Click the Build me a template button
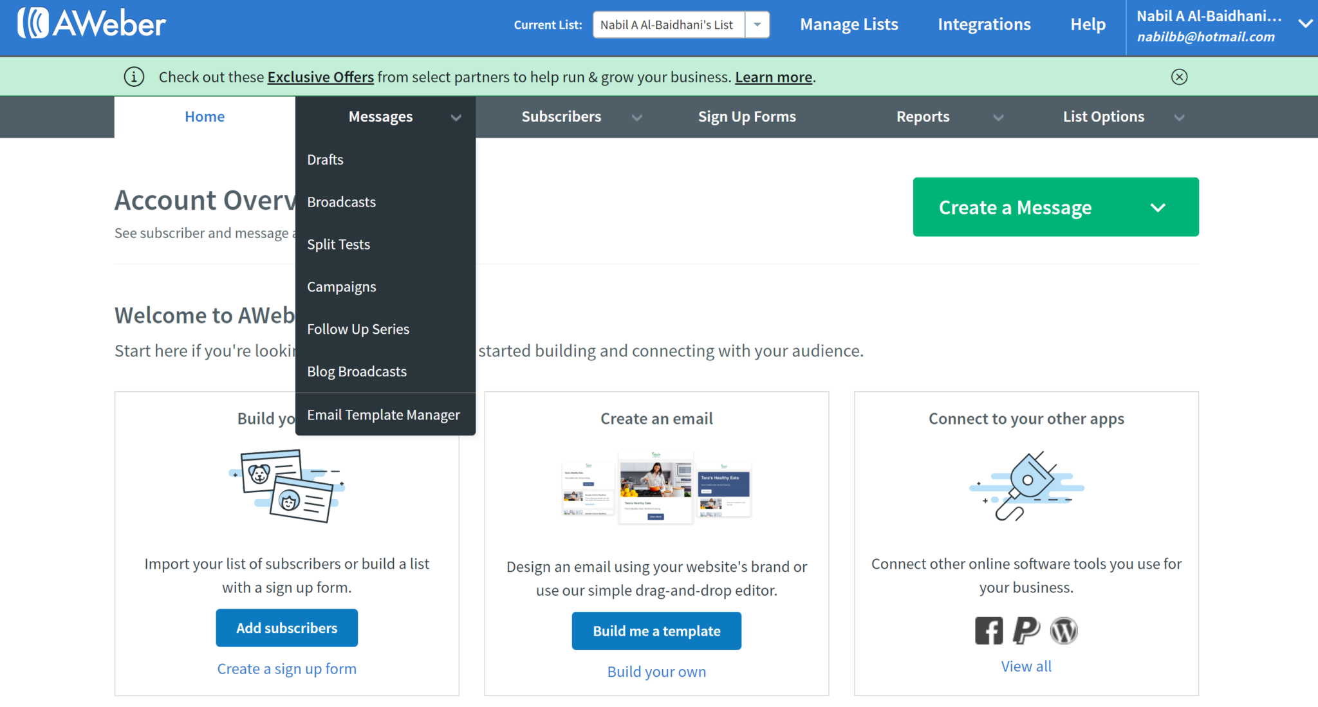Image resolution: width=1318 pixels, height=707 pixels. 656,631
